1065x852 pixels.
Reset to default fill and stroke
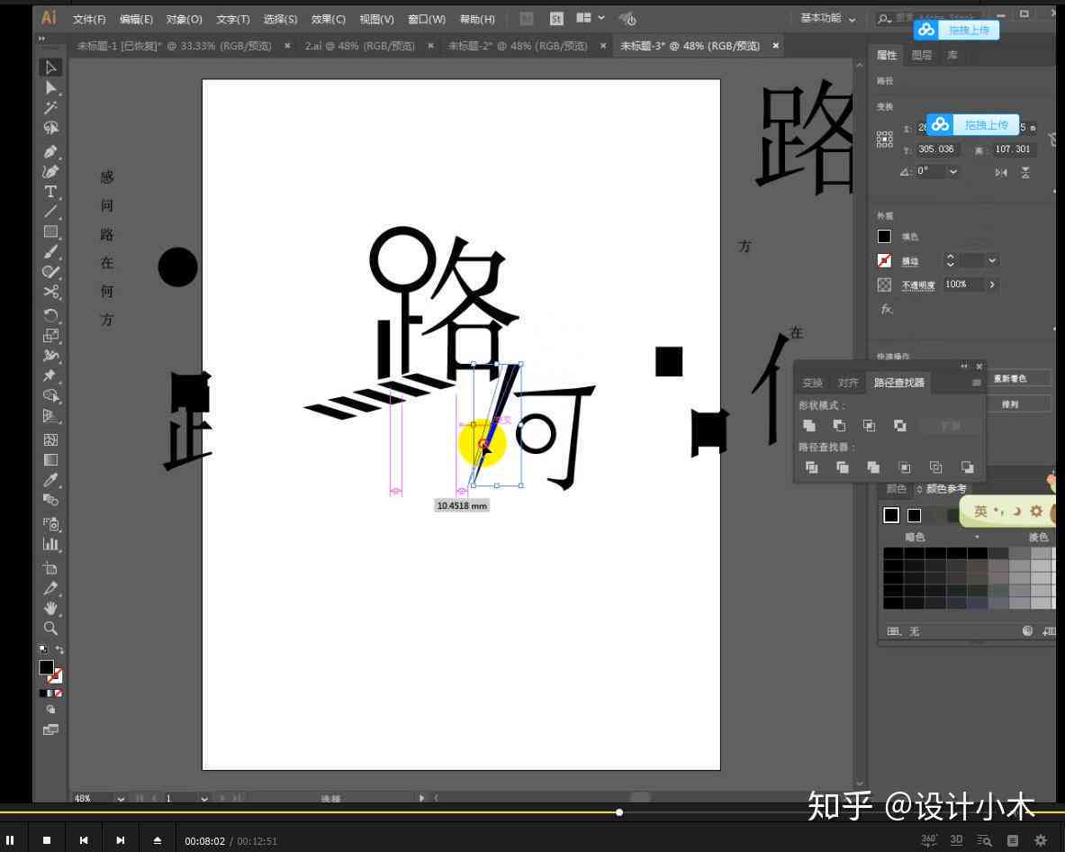43,649
